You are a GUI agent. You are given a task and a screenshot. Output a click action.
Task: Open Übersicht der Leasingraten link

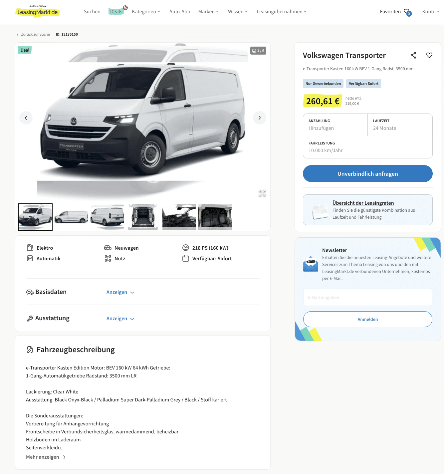pos(363,203)
